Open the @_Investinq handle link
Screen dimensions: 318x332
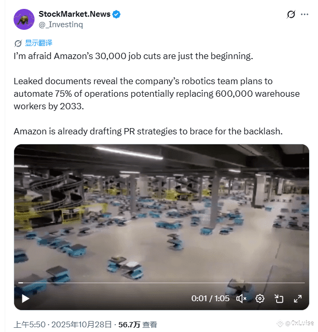[x=61, y=25]
